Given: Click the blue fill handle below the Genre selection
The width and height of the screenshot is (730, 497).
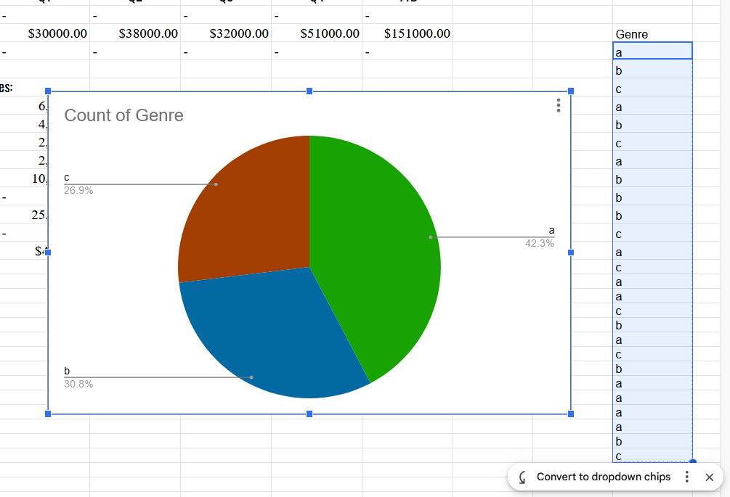Looking at the screenshot, I should tap(692, 461).
